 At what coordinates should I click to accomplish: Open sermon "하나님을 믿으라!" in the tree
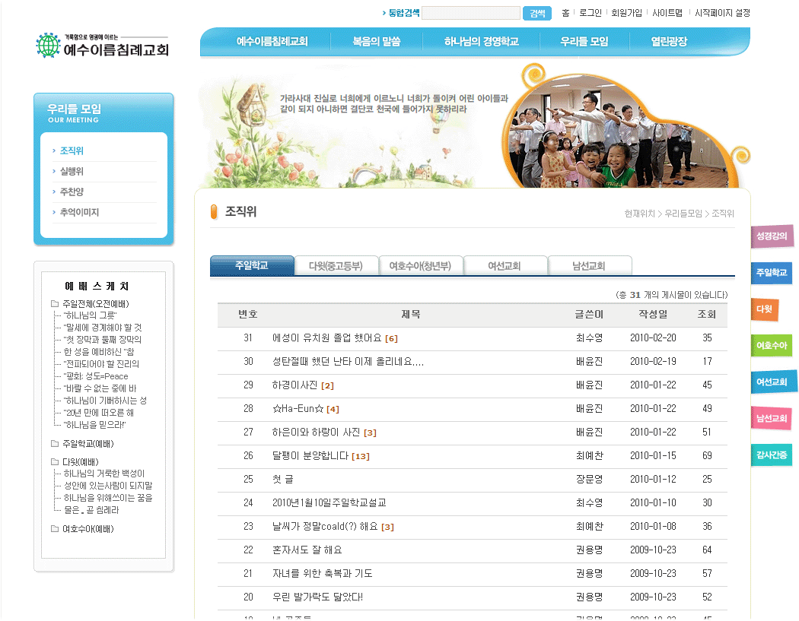[x=95, y=425]
